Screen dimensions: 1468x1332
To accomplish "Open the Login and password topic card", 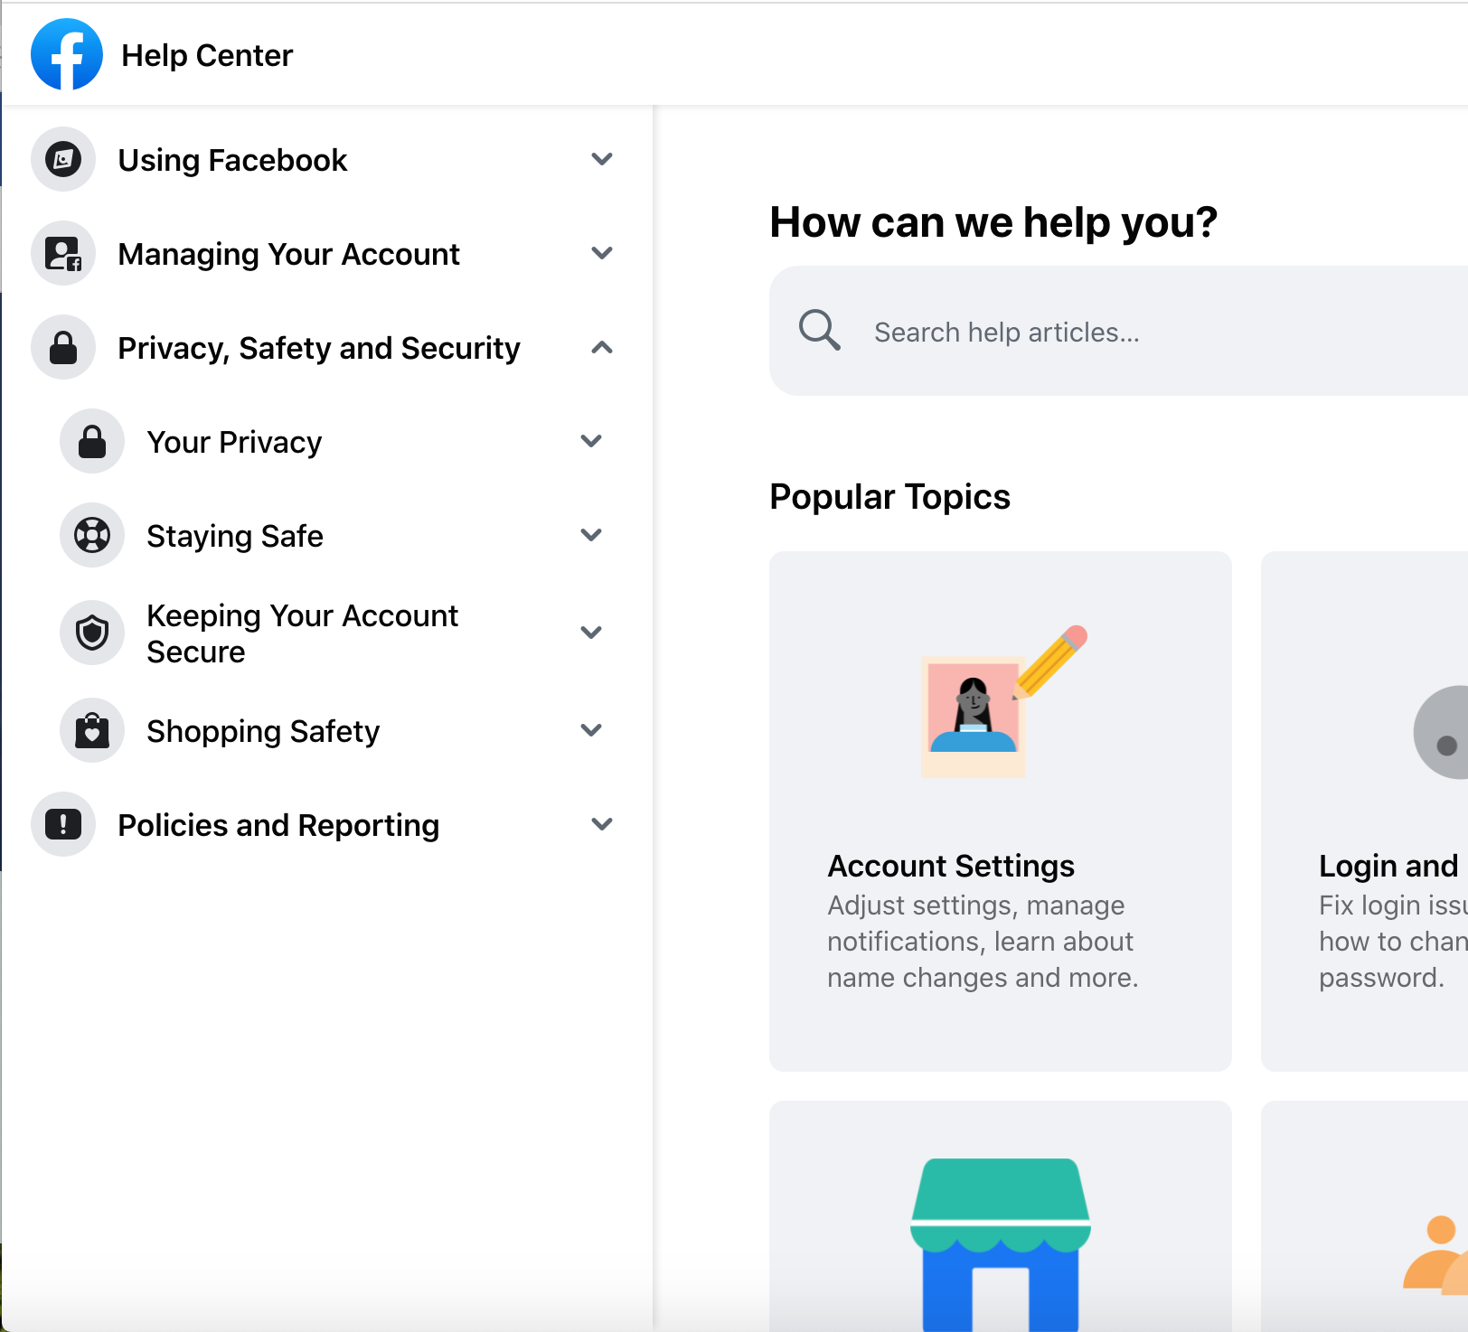I will point(1364,811).
